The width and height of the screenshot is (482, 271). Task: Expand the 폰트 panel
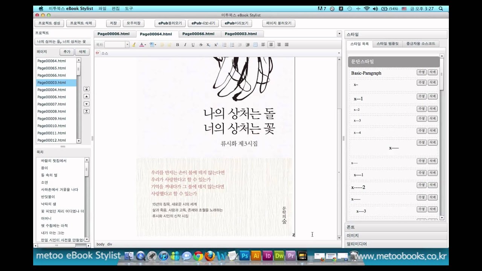(396, 227)
